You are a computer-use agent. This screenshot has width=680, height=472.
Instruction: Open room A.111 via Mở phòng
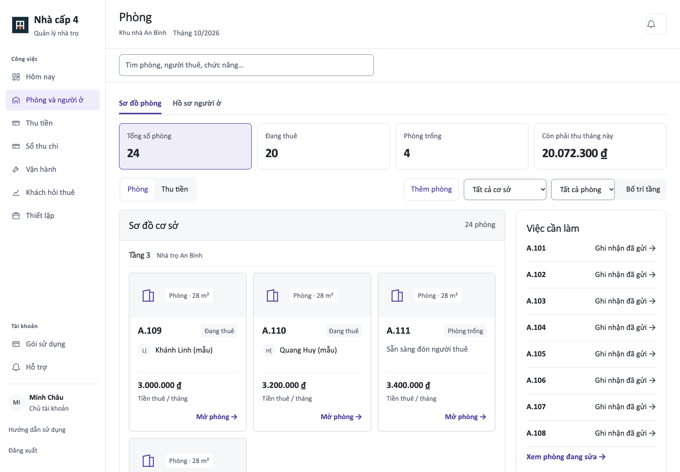click(x=466, y=417)
